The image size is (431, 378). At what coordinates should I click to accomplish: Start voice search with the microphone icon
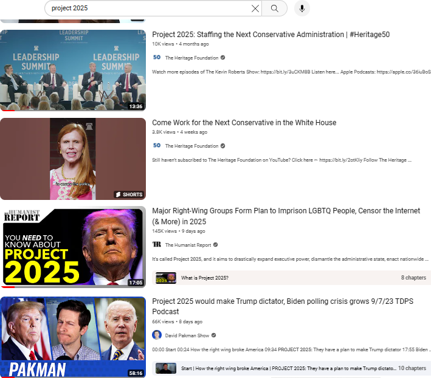[x=302, y=9]
